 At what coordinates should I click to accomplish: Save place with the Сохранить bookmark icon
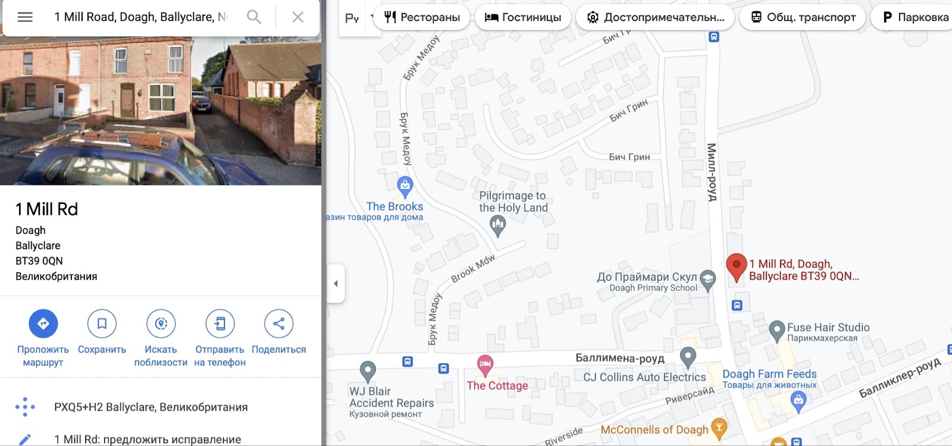point(102,323)
